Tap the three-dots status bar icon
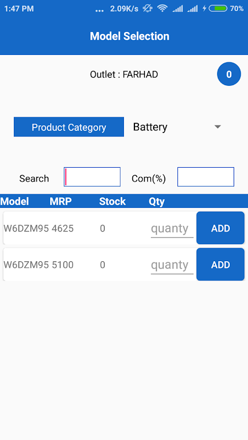This screenshot has height=440, width=248. (x=100, y=11)
